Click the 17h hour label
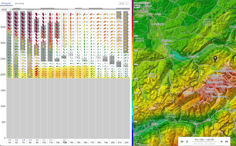Screen dimensions: 236x146 point(92,142)
